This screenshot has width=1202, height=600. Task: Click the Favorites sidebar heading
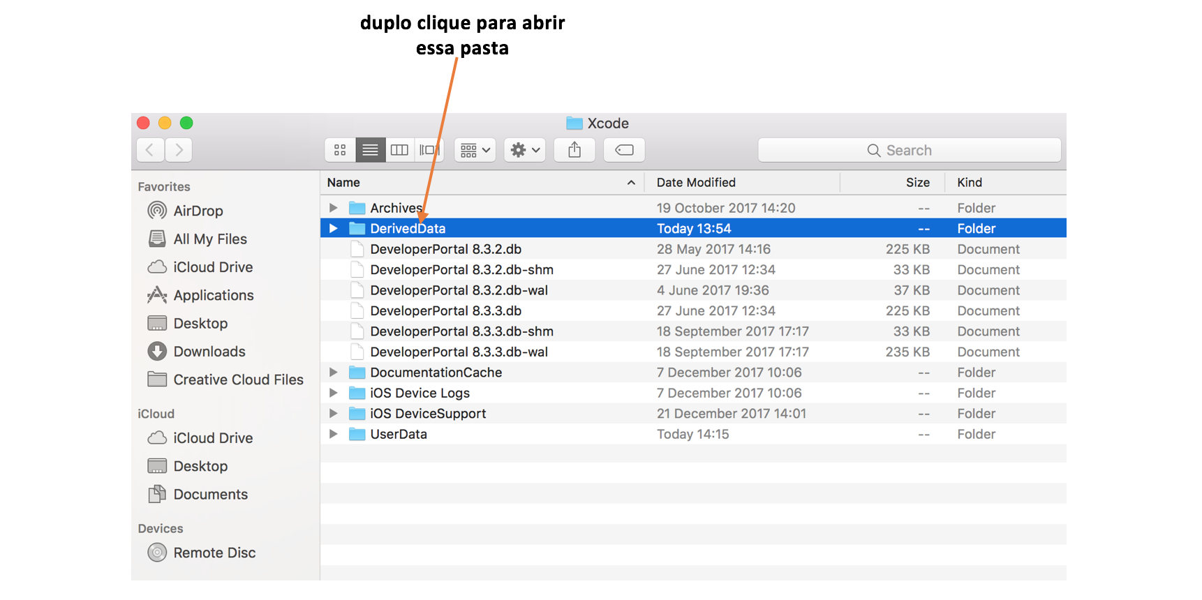coord(164,187)
